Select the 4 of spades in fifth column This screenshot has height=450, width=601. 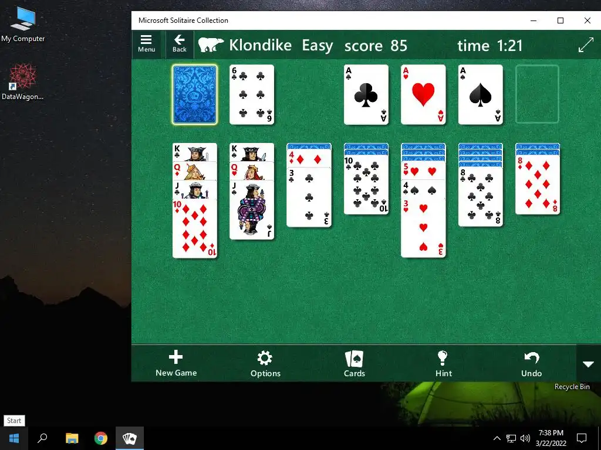pyautogui.click(x=423, y=189)
